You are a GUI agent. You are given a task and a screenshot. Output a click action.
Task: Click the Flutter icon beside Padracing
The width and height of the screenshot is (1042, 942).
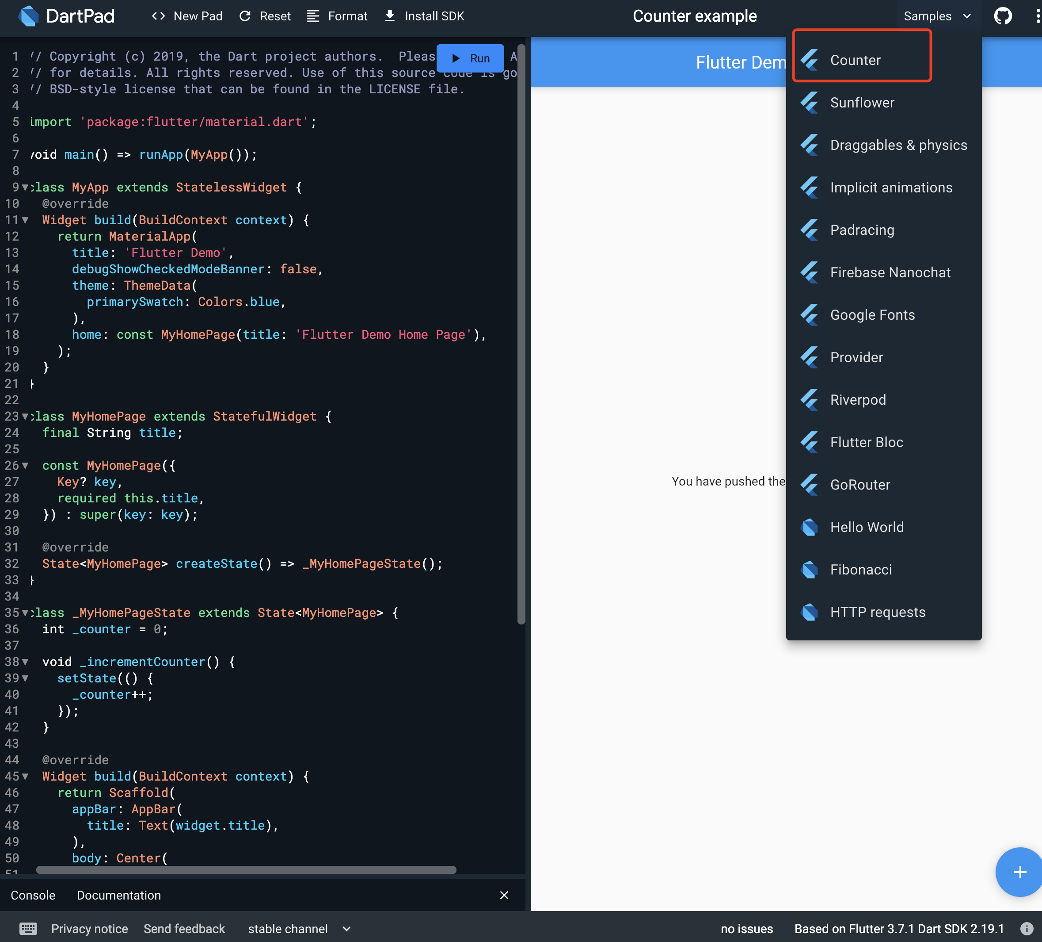point(810,230)
